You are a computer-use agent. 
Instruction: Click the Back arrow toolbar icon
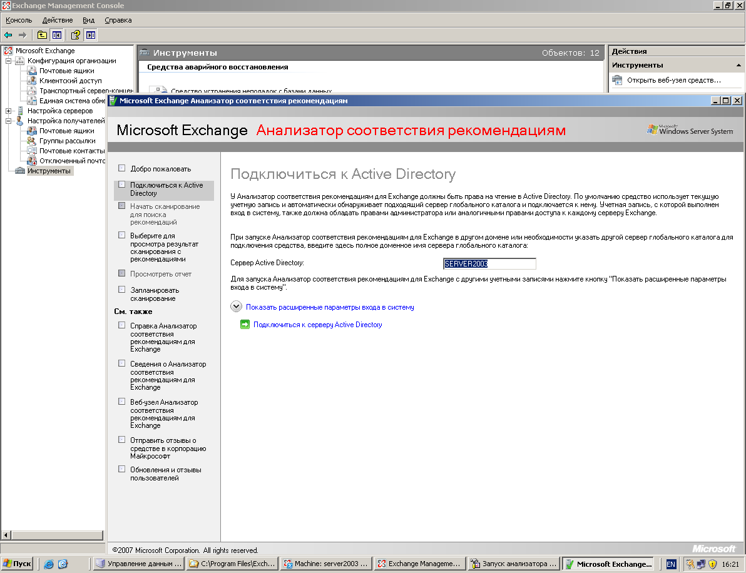click(8, 34)
